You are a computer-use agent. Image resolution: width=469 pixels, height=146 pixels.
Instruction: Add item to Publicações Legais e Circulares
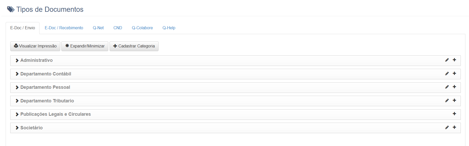point(454,114)
